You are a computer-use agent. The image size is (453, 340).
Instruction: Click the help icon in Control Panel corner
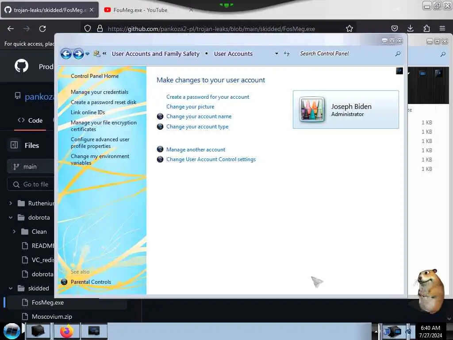tap(399, 71)
